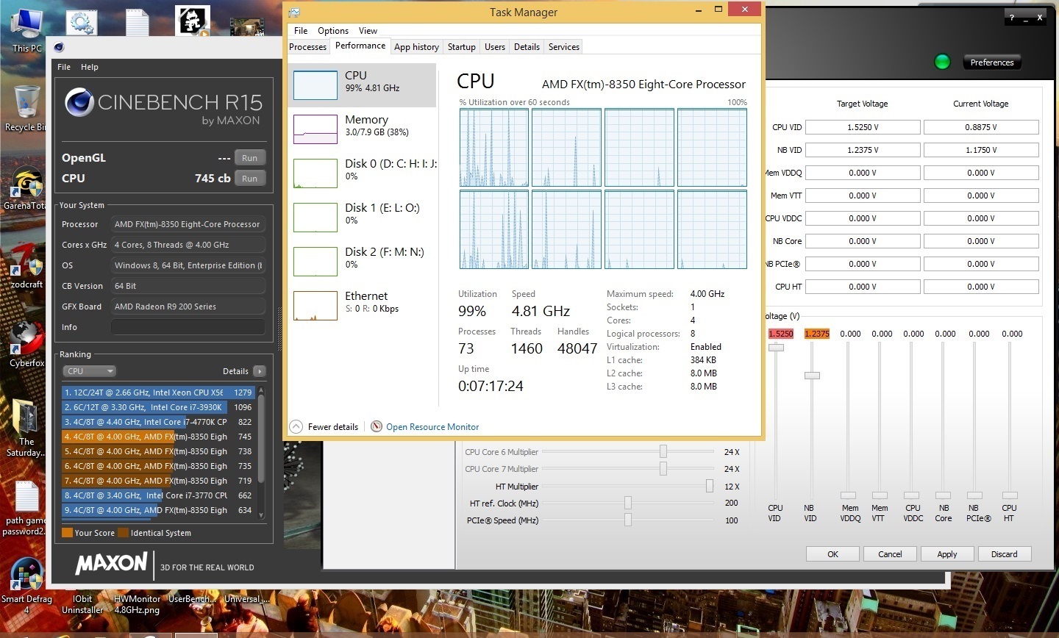Select the Ethernet panel in Task Manager
The image size is (1059, 638).
[x=360, y=301]
